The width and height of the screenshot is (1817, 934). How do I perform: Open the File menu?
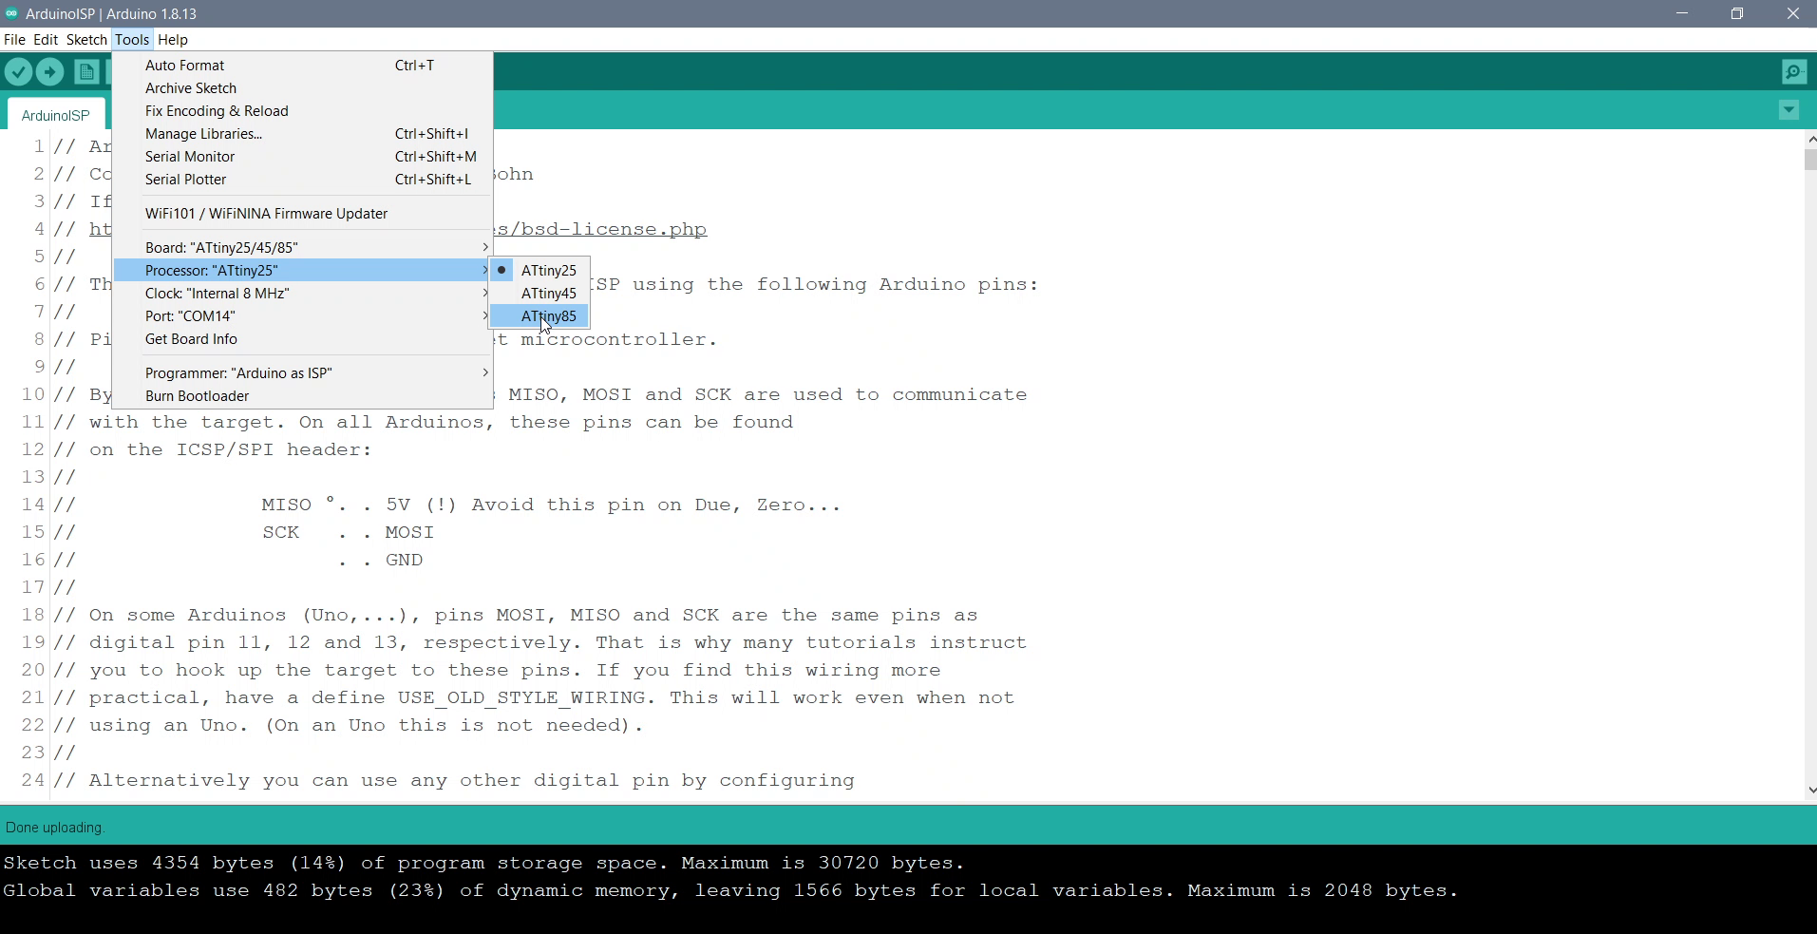[14, 40]
